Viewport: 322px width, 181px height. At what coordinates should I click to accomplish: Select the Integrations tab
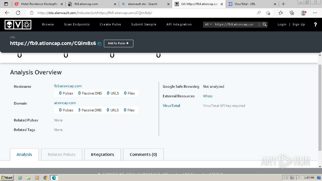(103, 154)
